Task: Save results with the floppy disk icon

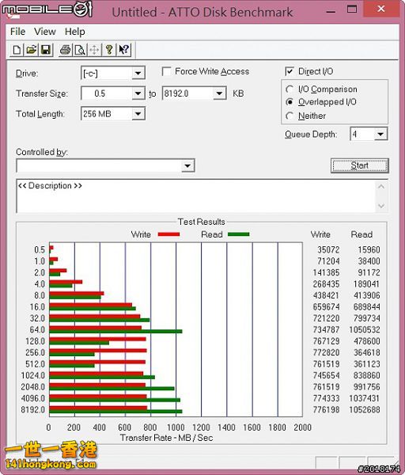Action: click(46, 50)
